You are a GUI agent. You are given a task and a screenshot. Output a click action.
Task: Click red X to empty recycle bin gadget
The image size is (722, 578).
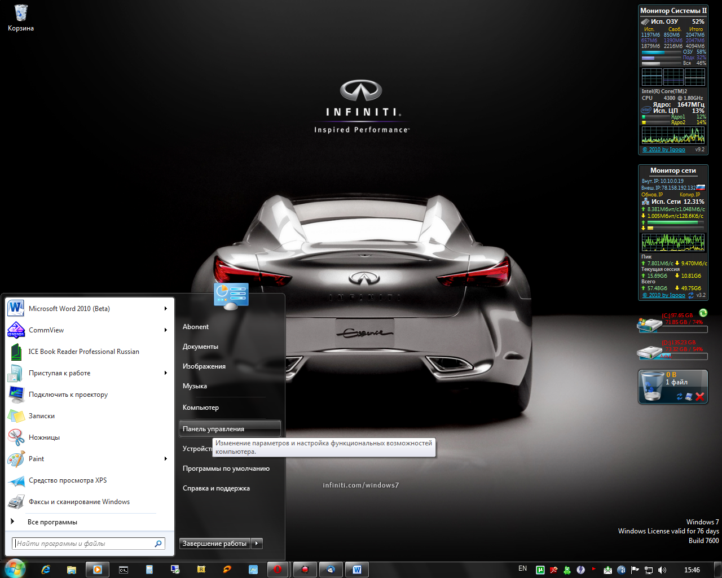pyautogui.click(x=700, y=397)
